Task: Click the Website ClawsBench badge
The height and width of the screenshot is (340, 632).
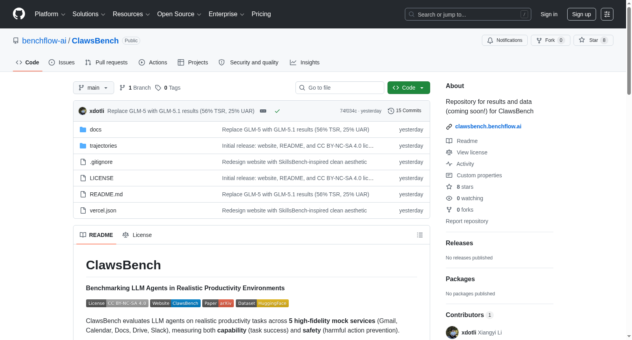Action: [x=175, y=303]
